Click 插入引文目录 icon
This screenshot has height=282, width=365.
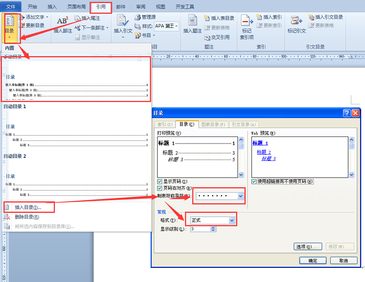311,17
